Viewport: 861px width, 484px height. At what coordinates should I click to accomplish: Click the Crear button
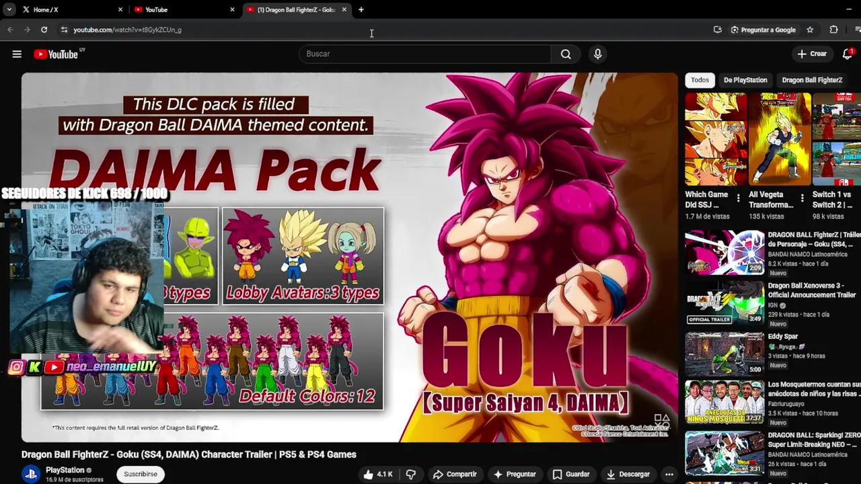click(812, 54)
